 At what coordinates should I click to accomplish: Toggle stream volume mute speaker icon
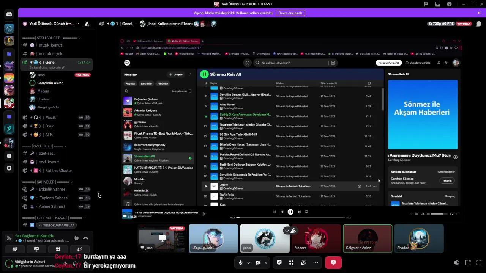[457, 262]
